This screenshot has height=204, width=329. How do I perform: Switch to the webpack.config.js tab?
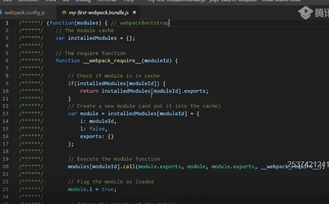24,12
